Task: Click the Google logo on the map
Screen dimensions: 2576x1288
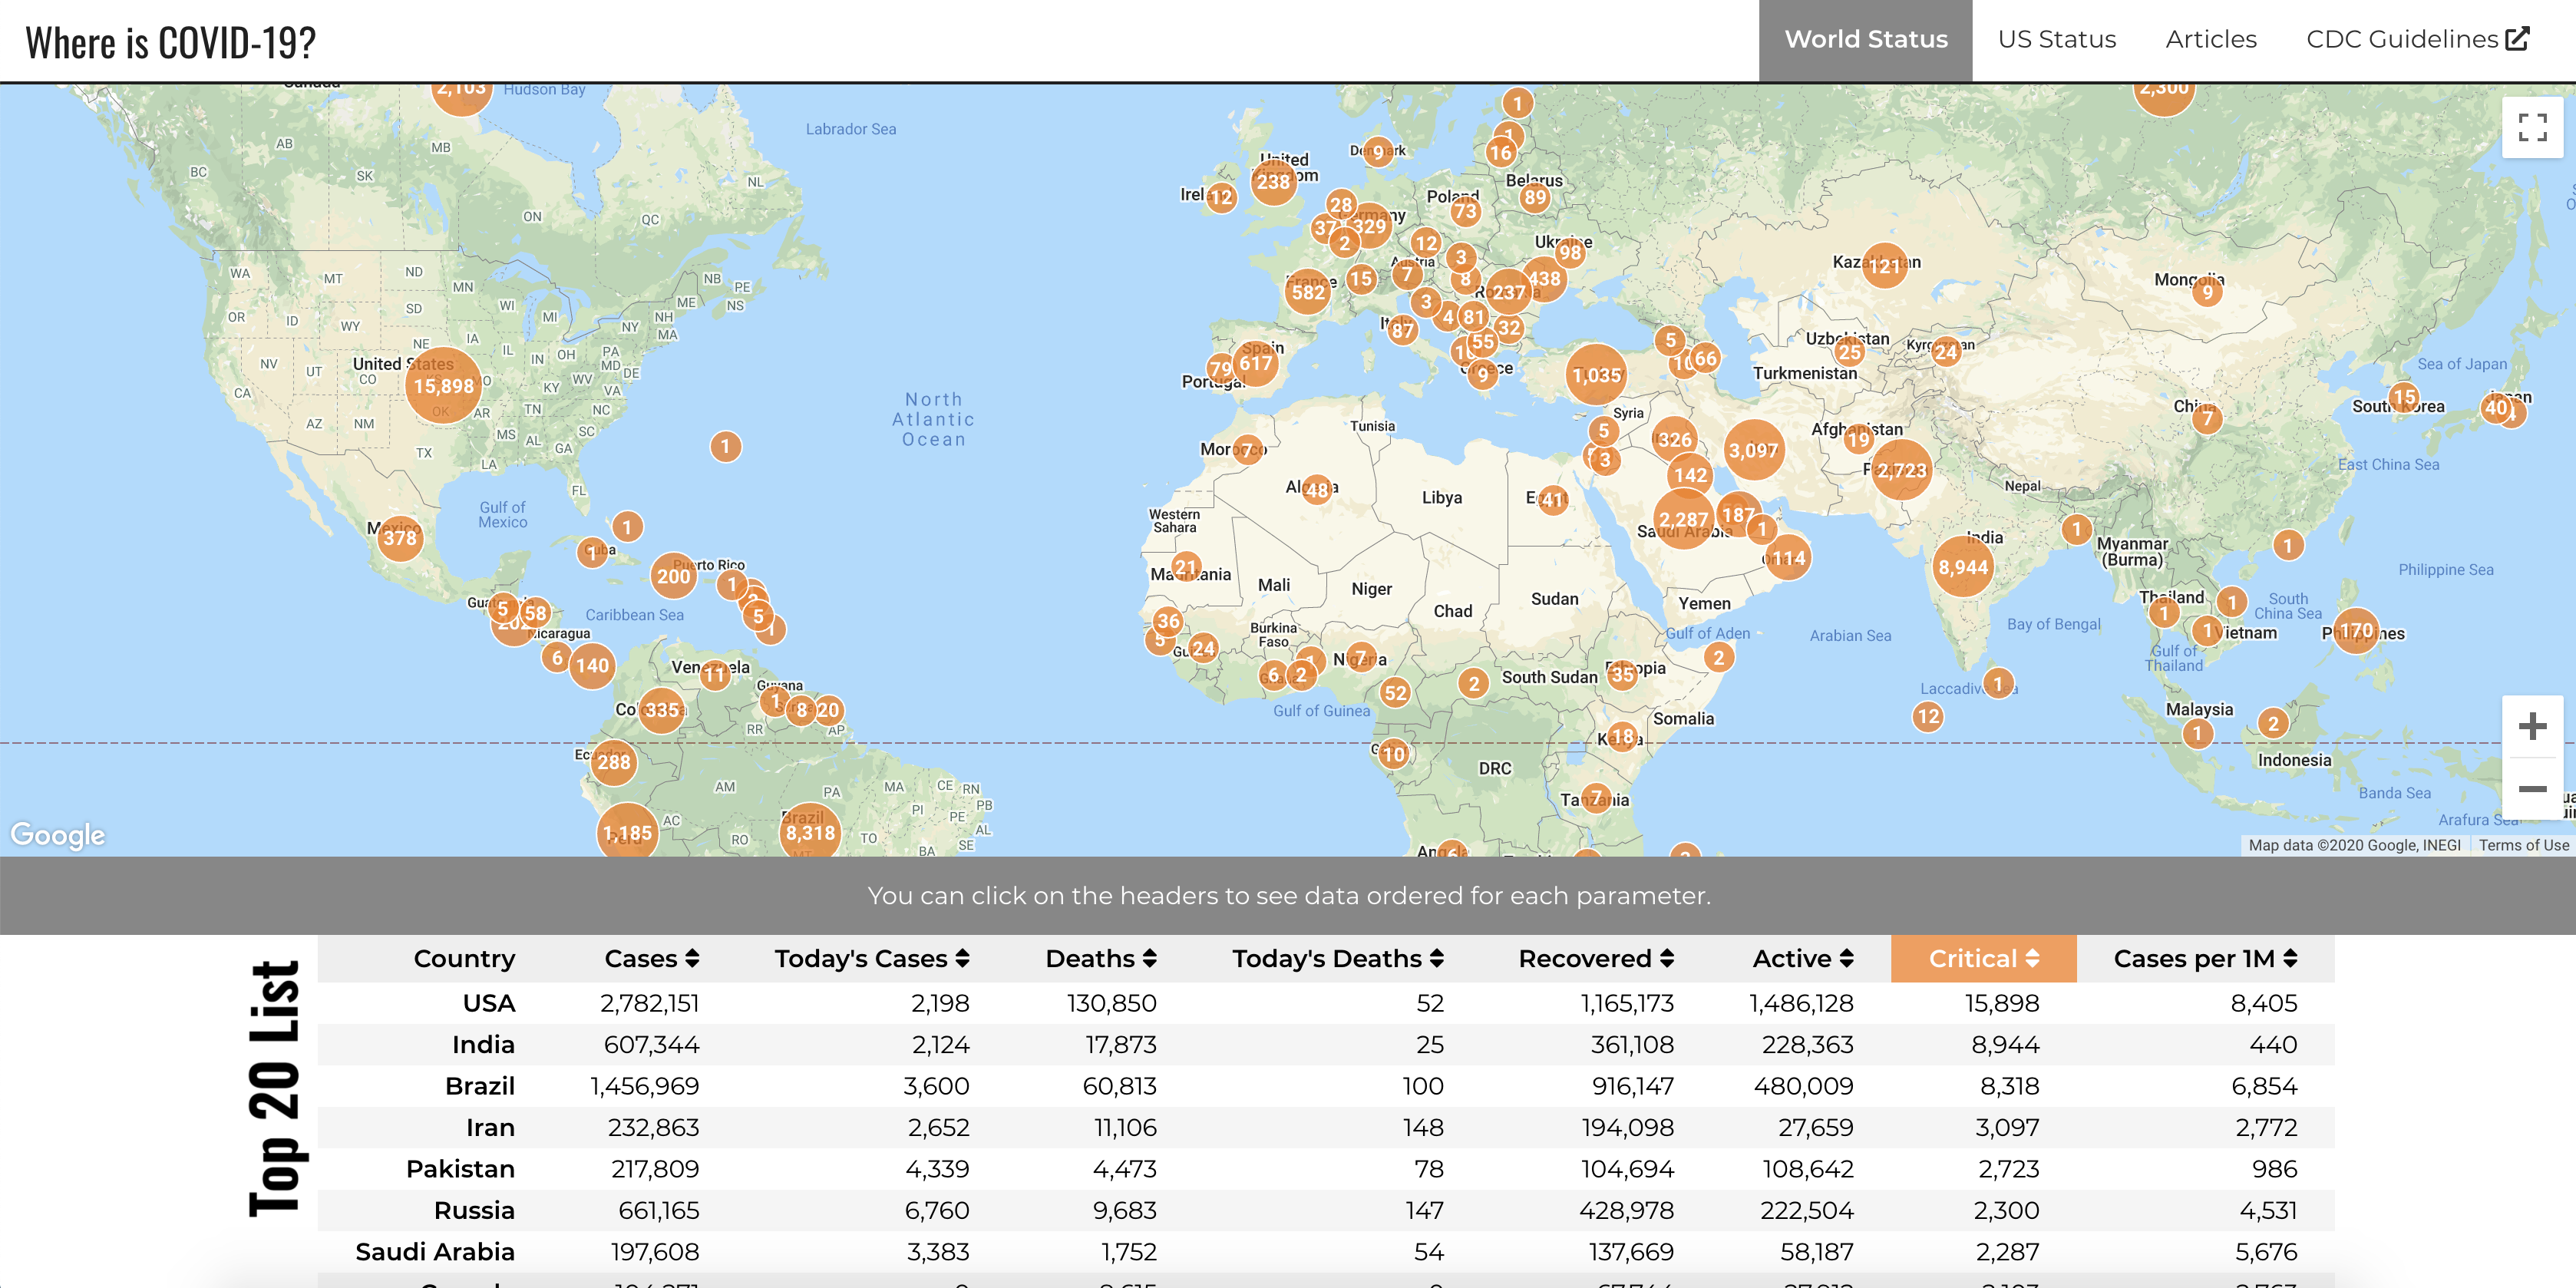Action: (58, 835)
